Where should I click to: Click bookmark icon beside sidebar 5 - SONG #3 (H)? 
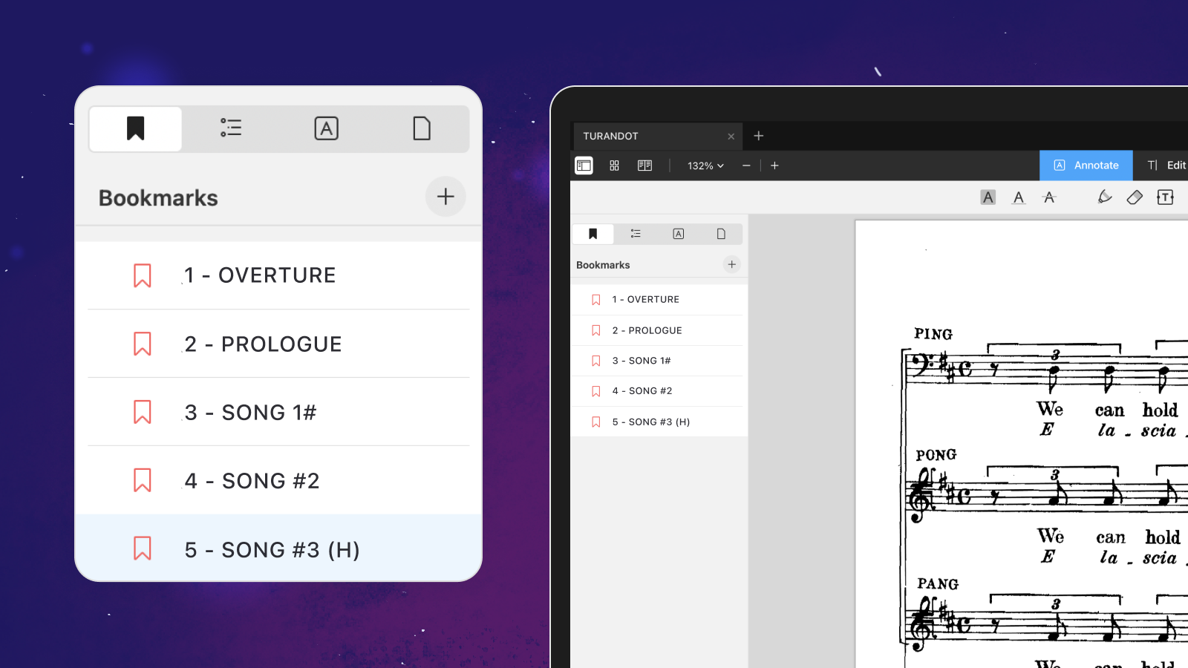[x=595, y=422]
